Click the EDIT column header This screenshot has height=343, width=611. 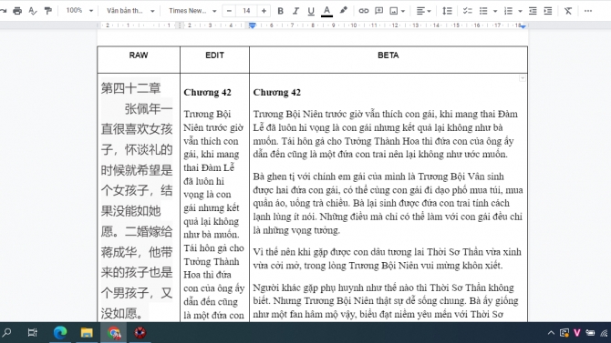tap(214, 55)
